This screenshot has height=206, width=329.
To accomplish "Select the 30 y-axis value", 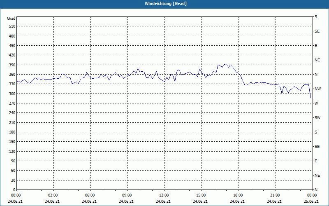I will tap(13, 180).
